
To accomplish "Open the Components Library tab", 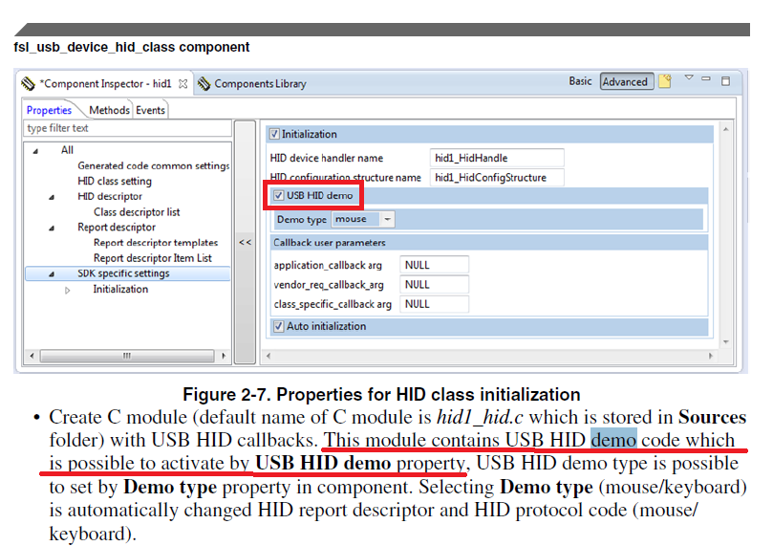I will point(260,84).
